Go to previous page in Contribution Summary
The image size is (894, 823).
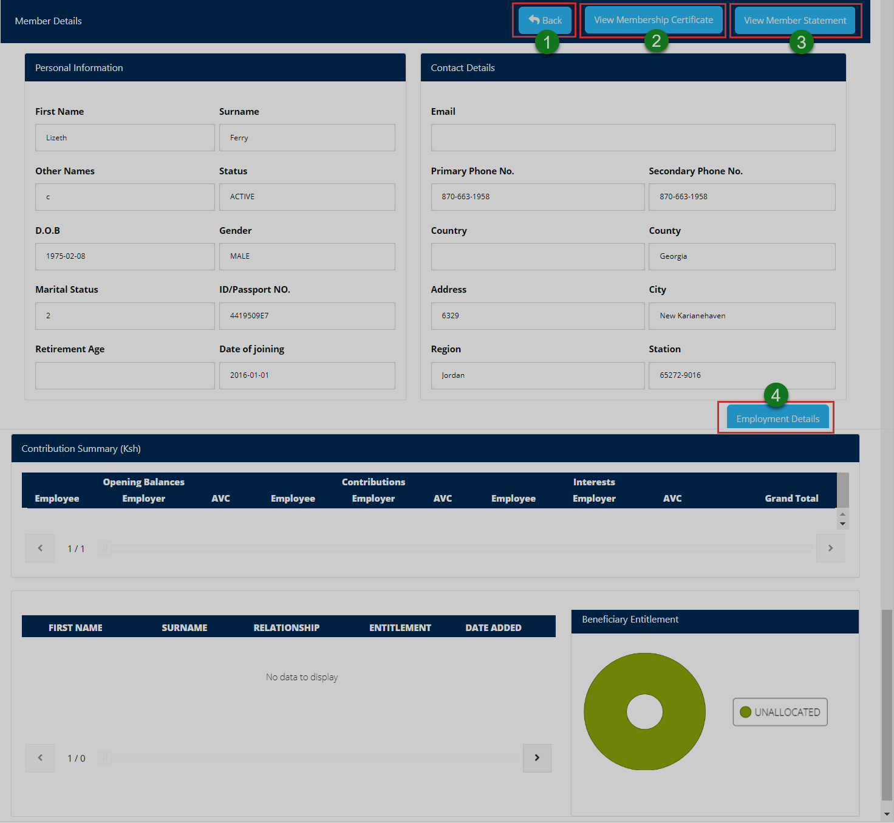pyautogui.click(x=40, y=548)
